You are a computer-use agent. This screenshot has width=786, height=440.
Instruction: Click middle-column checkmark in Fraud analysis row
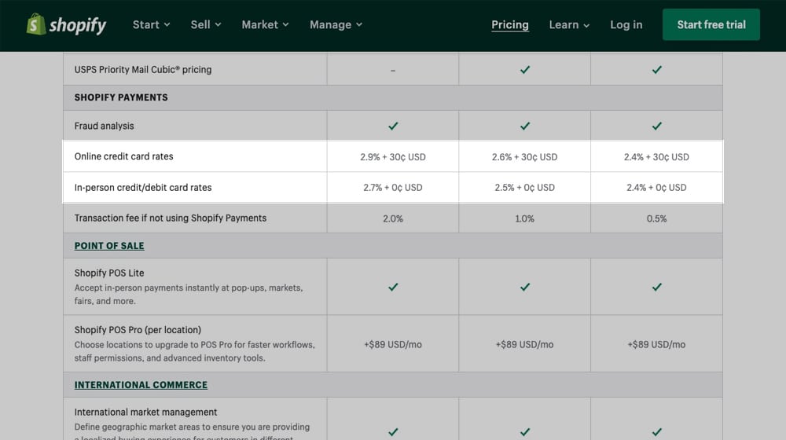pos(525,126)
